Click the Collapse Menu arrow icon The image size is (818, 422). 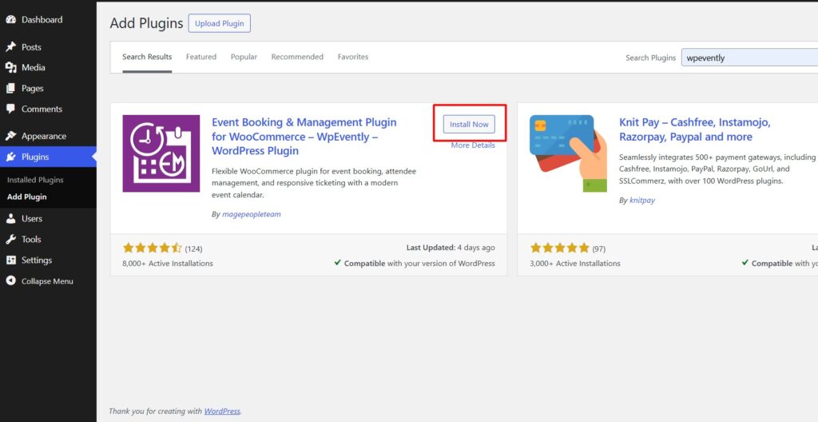(10, 281)
